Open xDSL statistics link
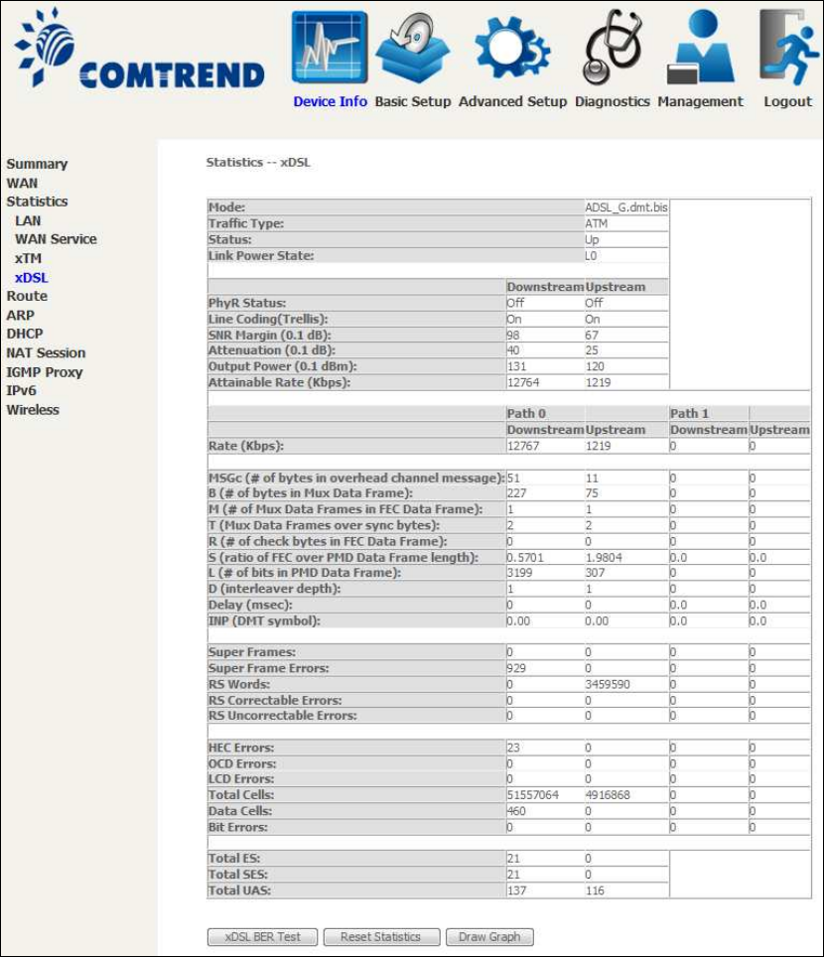824x957 pixels. 31,277
